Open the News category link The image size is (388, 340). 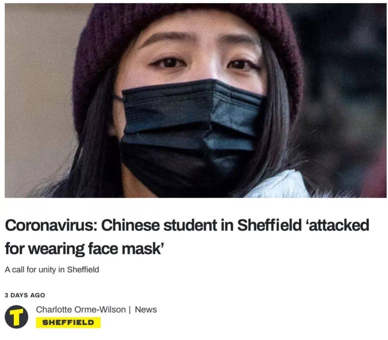pos(146,309)
